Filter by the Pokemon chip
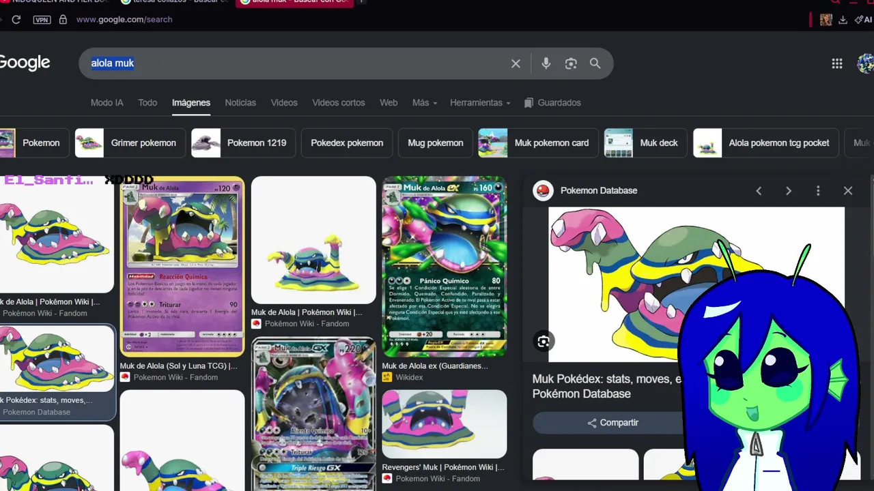874x491 pixels. click(33, 143)
